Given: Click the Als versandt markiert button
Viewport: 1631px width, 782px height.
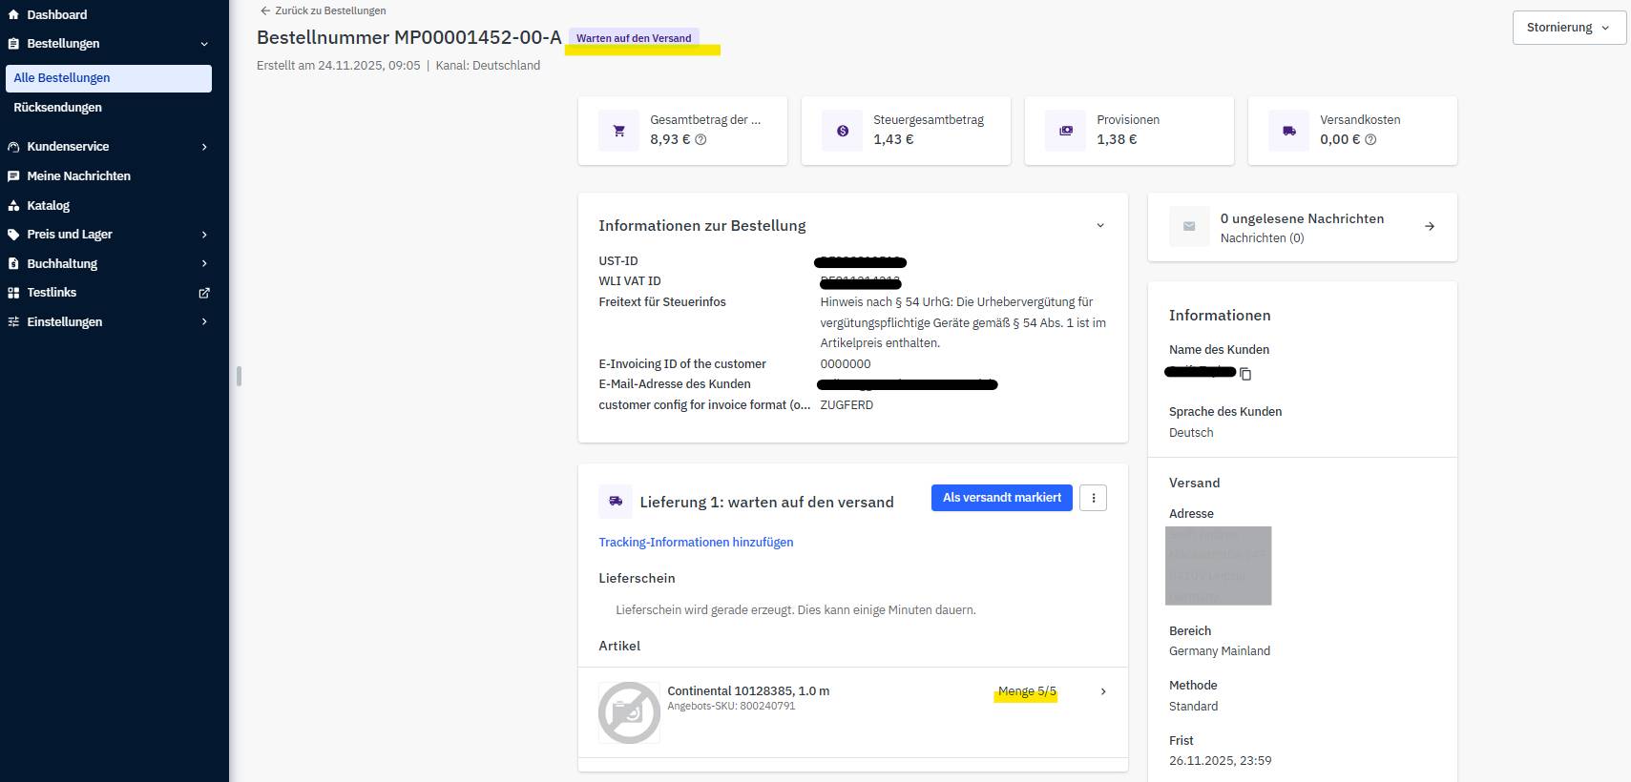Looking at the screenshot, I should pyautogui.click(x=1001, y=498).
